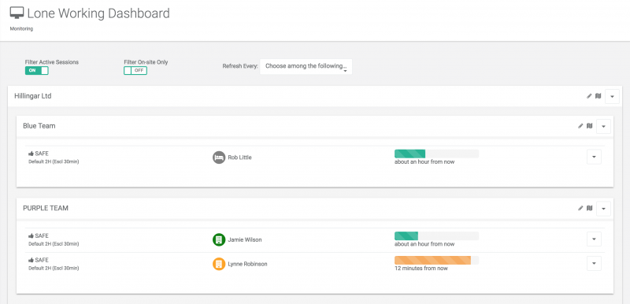This screenshot has width=630, height=304.
Task: Open Rob Little's row action dropdown
Action: pyautogui.click(x=594, y=157)
